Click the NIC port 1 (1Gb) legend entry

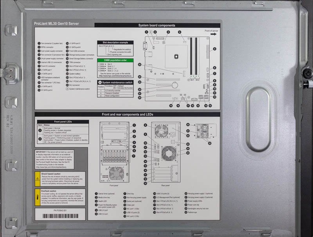131,209
